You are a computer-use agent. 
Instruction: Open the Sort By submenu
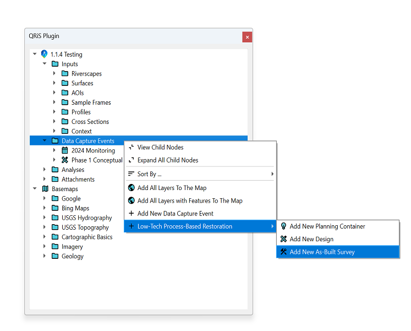(200, 174)
